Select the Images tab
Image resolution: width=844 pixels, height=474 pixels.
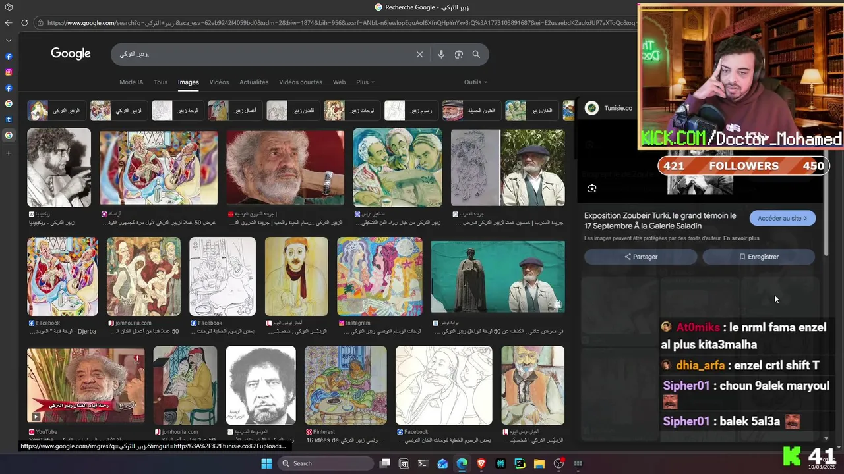(x=188, y=82)
